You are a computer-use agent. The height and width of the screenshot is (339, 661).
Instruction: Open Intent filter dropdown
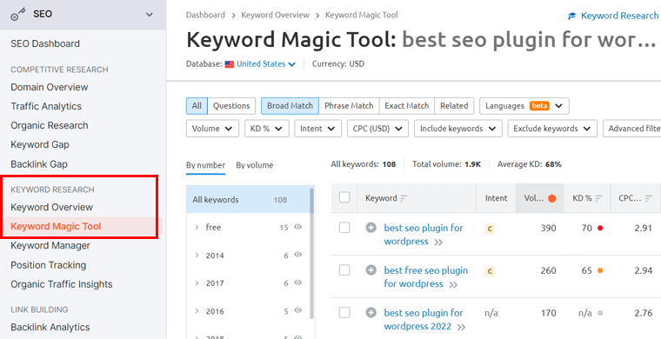[317, 129]
